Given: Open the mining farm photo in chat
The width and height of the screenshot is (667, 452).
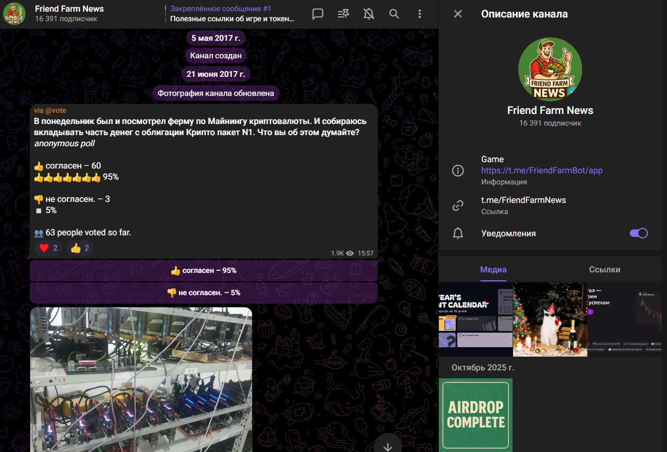Looking at the screenshot, I should pyautogui.click(x=141, y=379).
